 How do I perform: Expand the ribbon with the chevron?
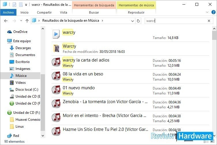[207, 12]
